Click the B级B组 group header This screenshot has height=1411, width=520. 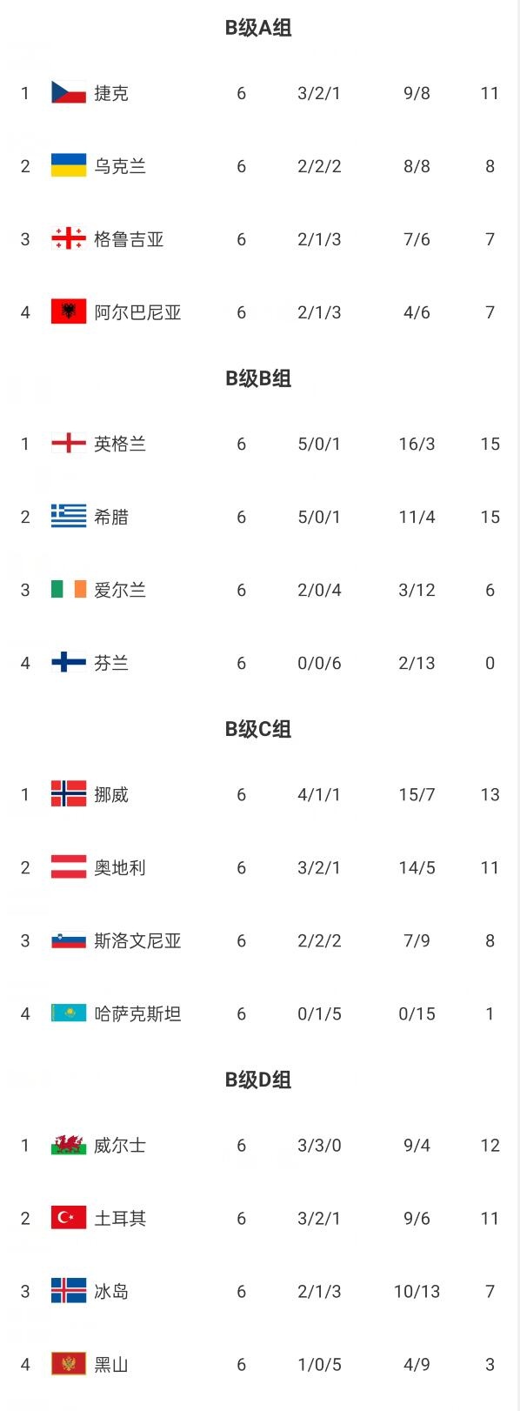pyautogui.click(x=258, y=378)
